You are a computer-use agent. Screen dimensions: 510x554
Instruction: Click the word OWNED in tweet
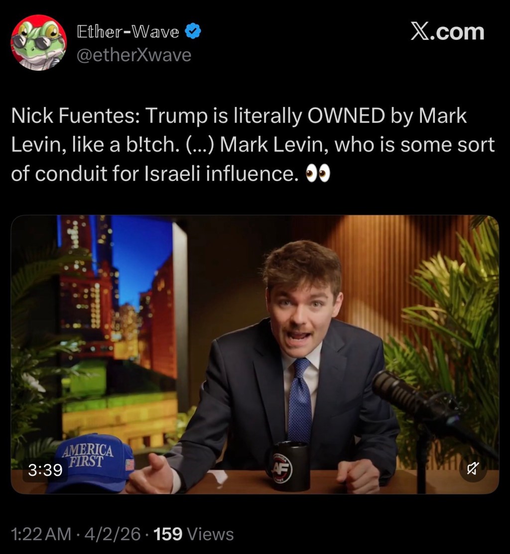click(x=347, y=117)
